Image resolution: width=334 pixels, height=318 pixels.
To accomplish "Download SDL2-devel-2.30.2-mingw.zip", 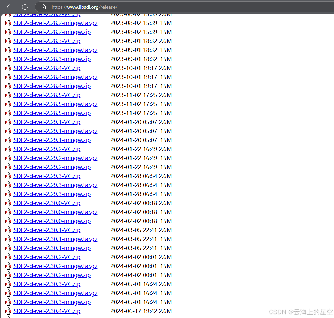I will [52, 275].
